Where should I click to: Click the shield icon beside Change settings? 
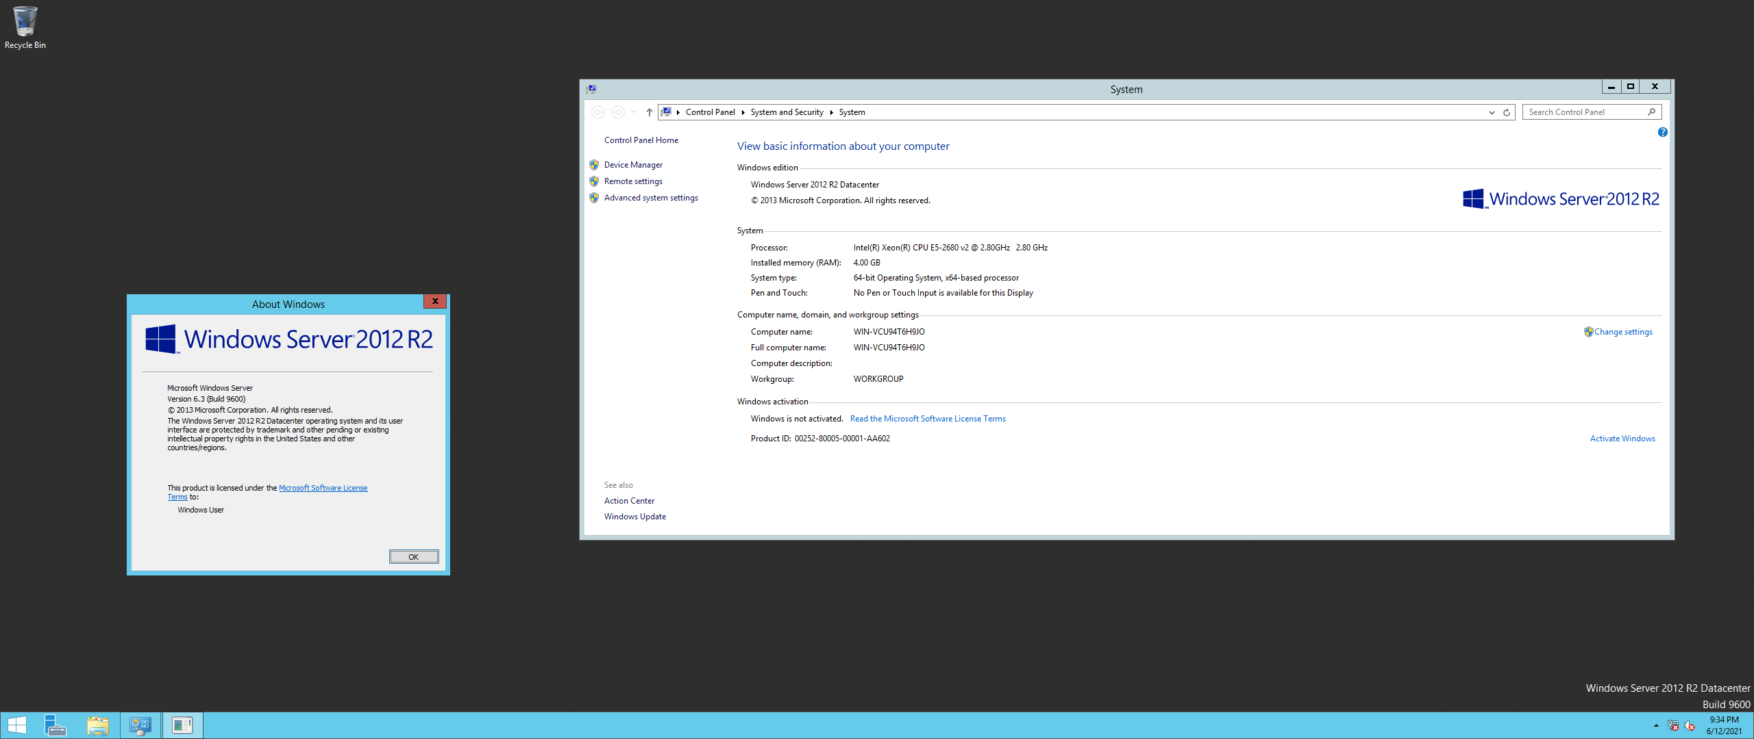pyautogui.click(x=1588, y=332)
